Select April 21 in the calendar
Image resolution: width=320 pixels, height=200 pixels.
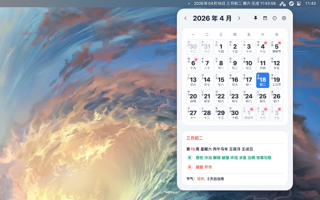click(x=207, y=97)
